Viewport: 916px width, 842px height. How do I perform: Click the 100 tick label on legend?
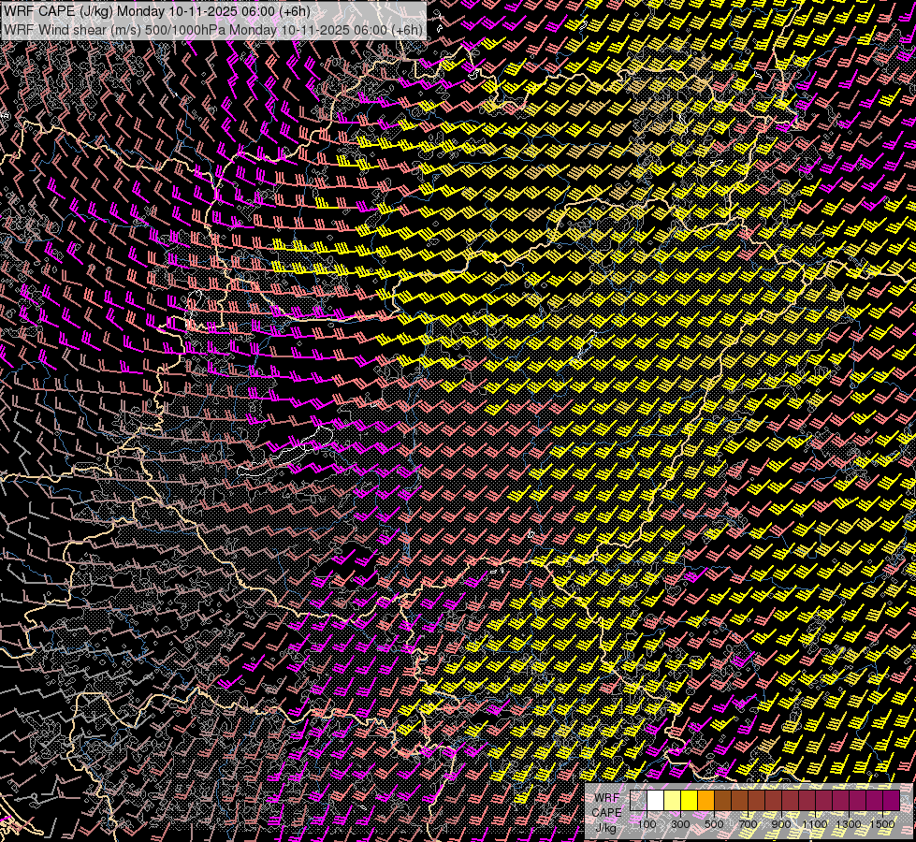(x=647, y=824)
